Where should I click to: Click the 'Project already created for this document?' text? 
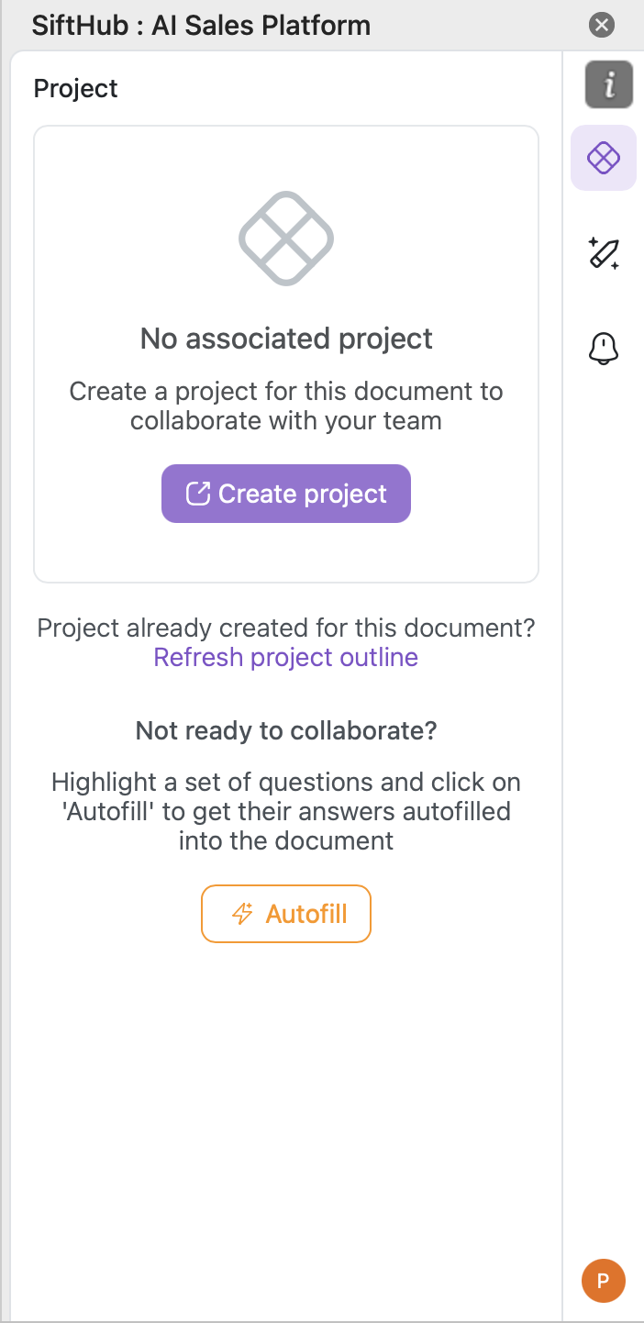click(286, 628)
